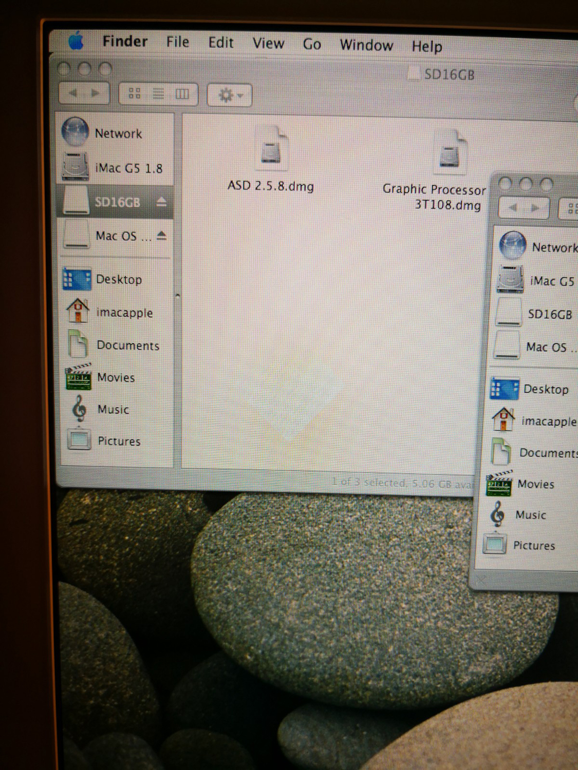Image resolution: width=578 pixels, height=770 pixels.
Task: Open imacapple in second window sidebar
Action: [533, 420]
